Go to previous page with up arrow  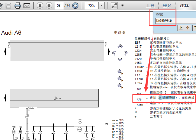pos(40,6)
